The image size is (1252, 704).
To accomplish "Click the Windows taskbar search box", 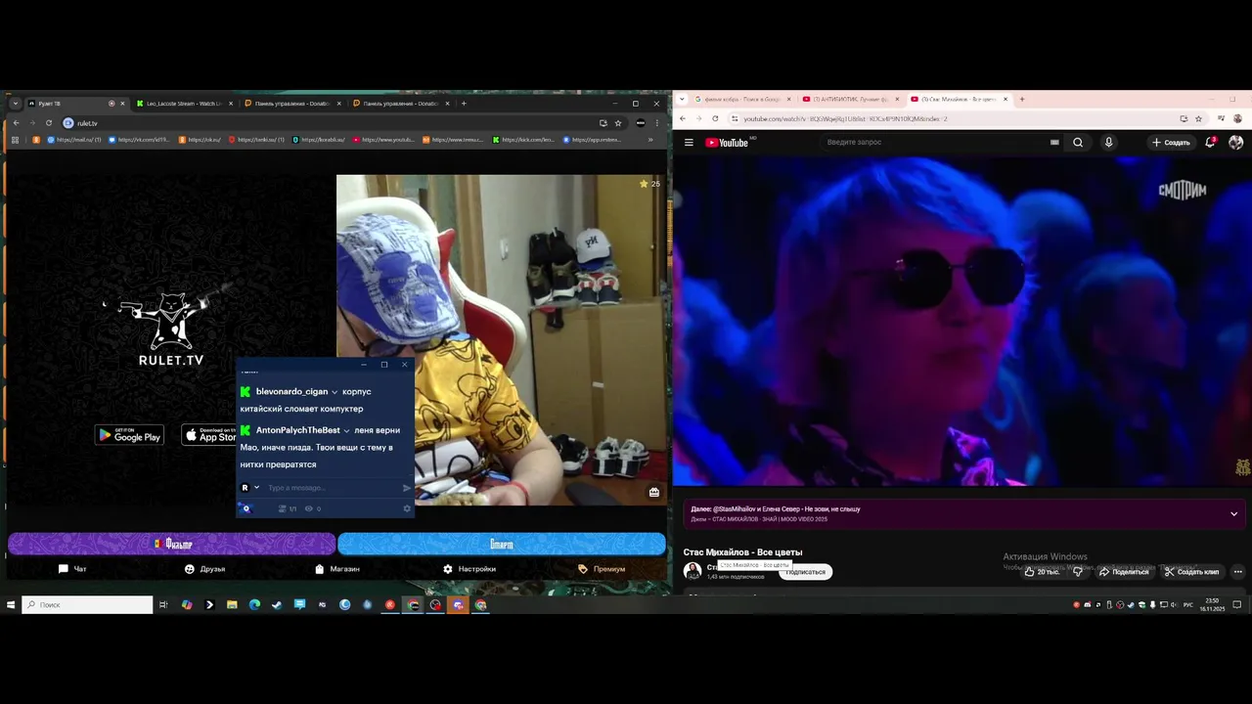I will coord(87,605).
